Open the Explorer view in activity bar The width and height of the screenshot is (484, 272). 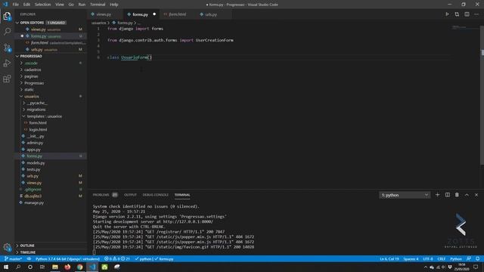click(7, 16)
